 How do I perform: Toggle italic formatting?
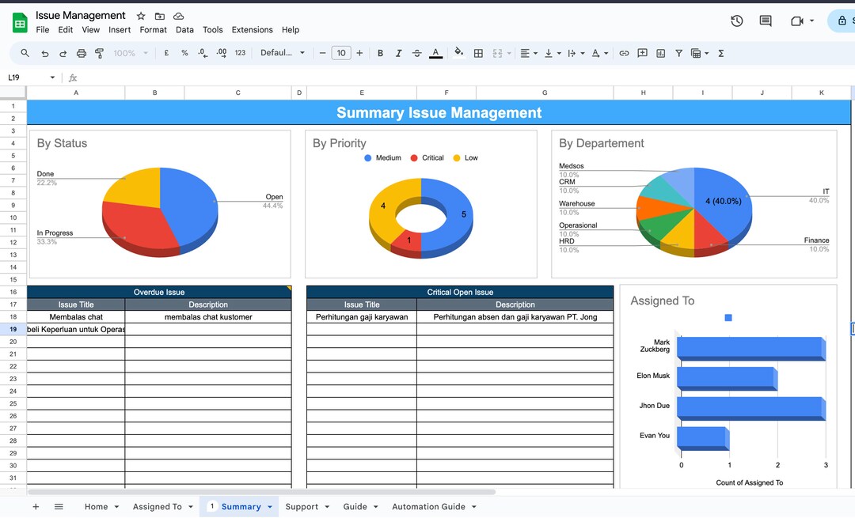[x=399, y=53]
